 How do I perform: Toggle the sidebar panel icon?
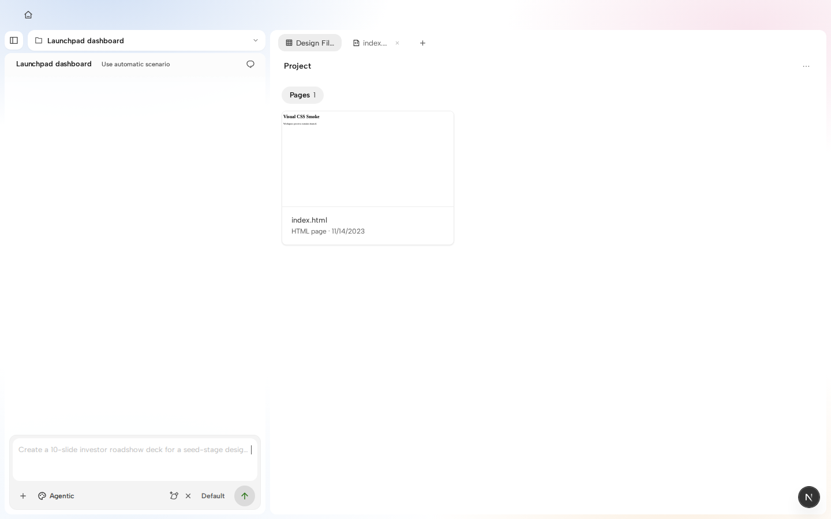click(x=14, y=40)
